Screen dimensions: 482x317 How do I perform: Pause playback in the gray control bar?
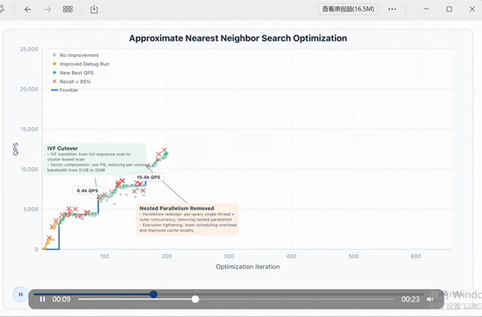pos(42,299)
